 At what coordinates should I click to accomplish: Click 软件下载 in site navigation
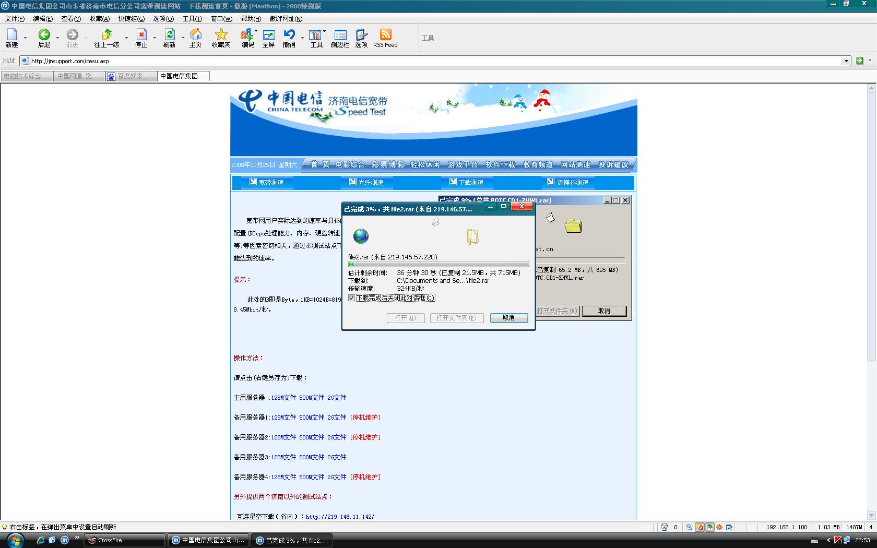click(500, 164)
